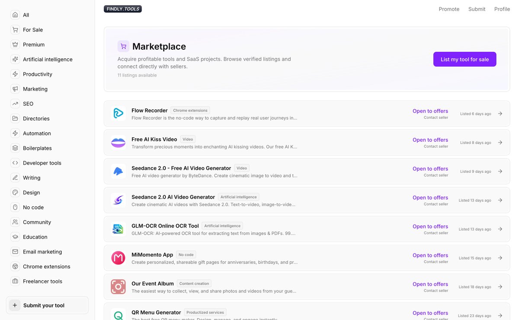
Task: Click the palette icon beside Design
Action: click(x=15, y=193)
